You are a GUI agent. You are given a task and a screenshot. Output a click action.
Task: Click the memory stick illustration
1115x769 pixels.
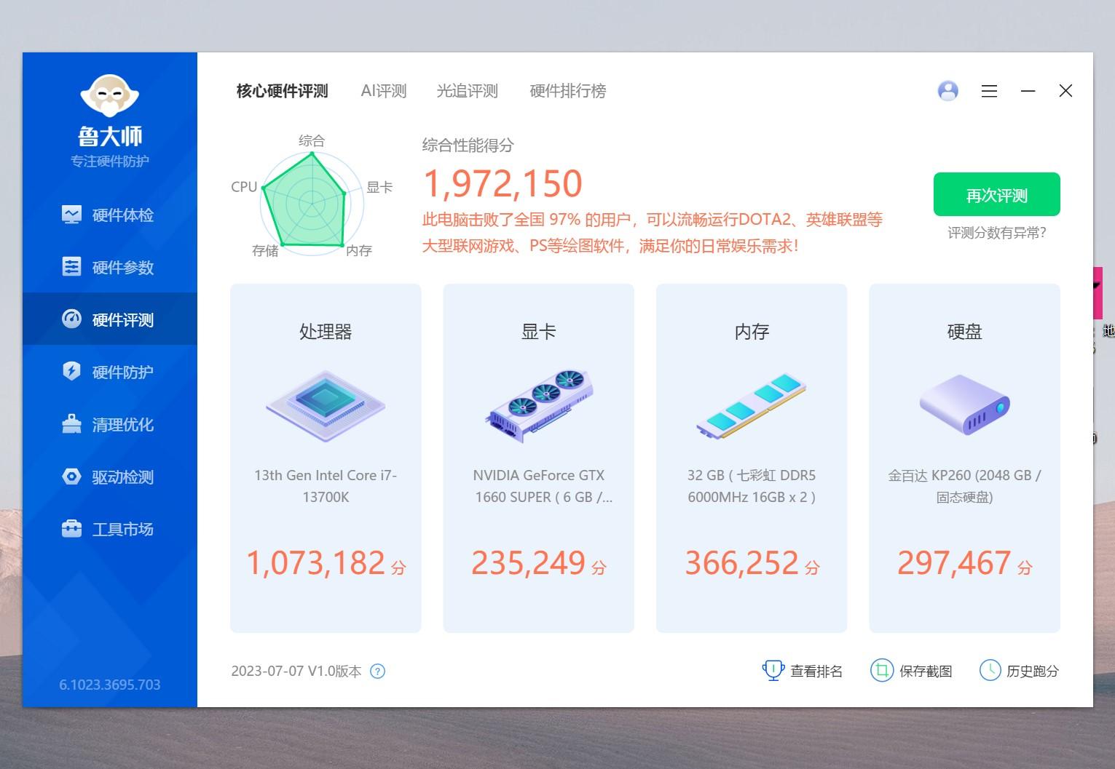[x=752, y=406]
